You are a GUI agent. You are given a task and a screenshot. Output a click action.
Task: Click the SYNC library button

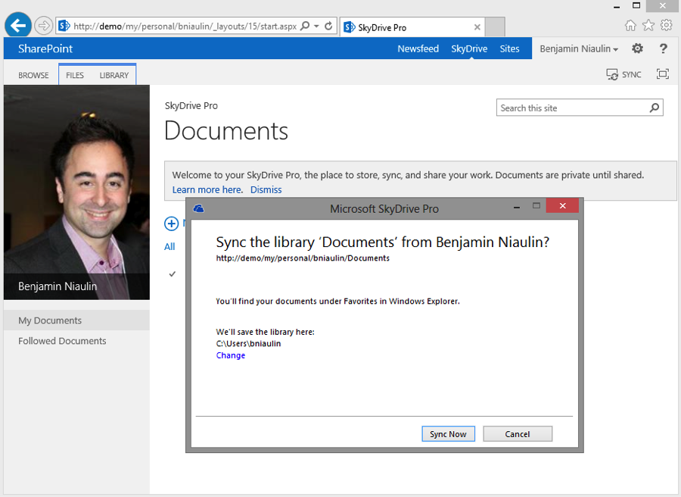pyautogui.click(x=623, y=74)
